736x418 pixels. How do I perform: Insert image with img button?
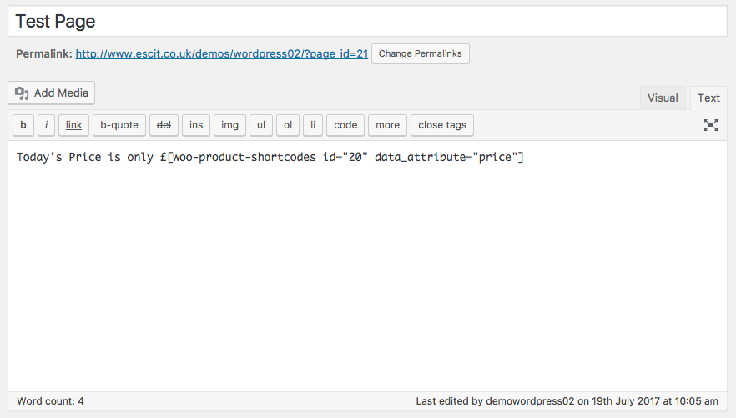pyautogui.click(x=229, y=125)
